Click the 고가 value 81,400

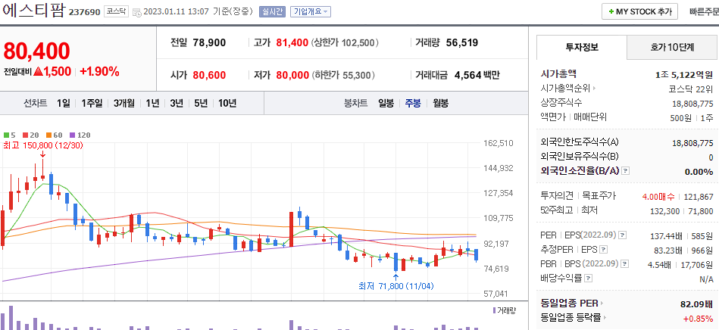pos(292,43)
